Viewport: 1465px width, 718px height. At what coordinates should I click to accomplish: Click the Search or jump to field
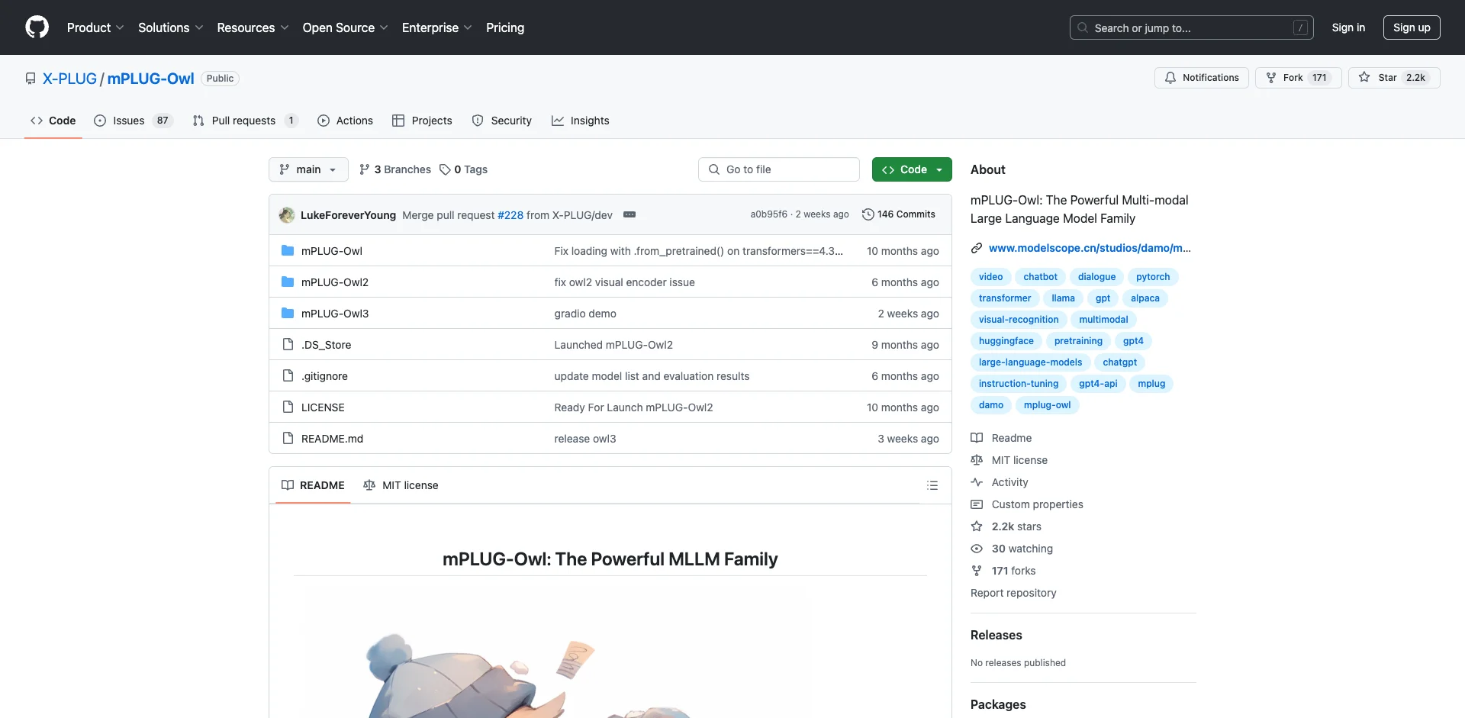tap(1192, 27)
